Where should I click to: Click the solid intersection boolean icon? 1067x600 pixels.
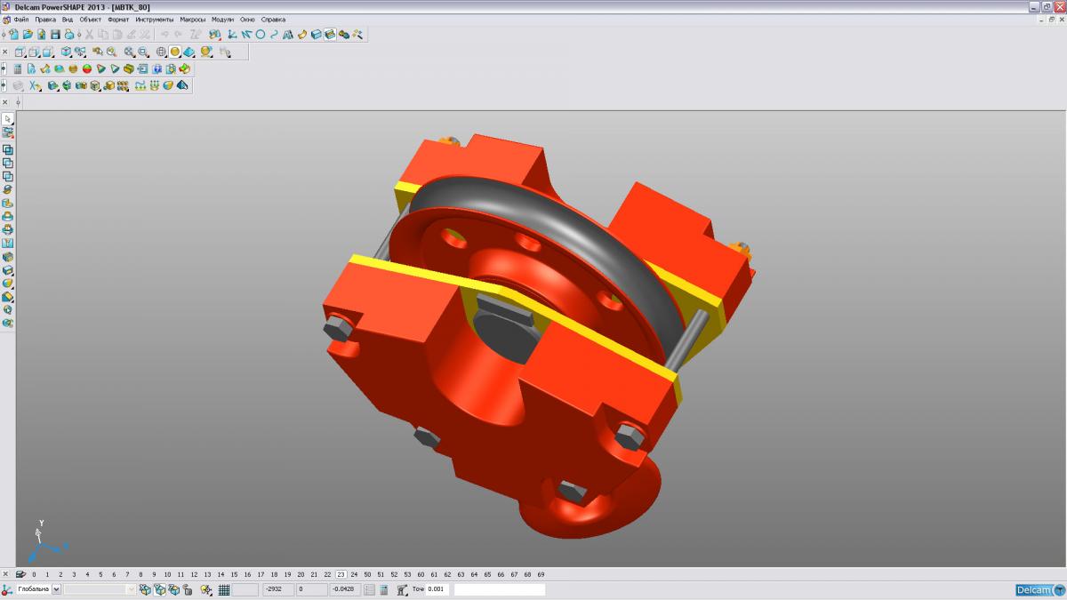pos(8,176)
